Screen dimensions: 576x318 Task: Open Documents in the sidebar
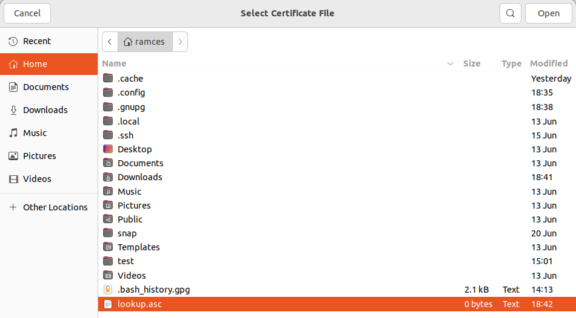49,87
